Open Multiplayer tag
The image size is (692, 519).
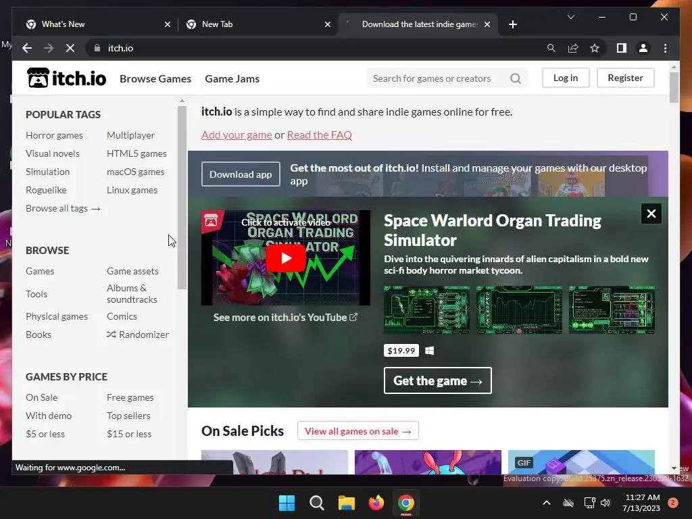click(x=130, y=135)
